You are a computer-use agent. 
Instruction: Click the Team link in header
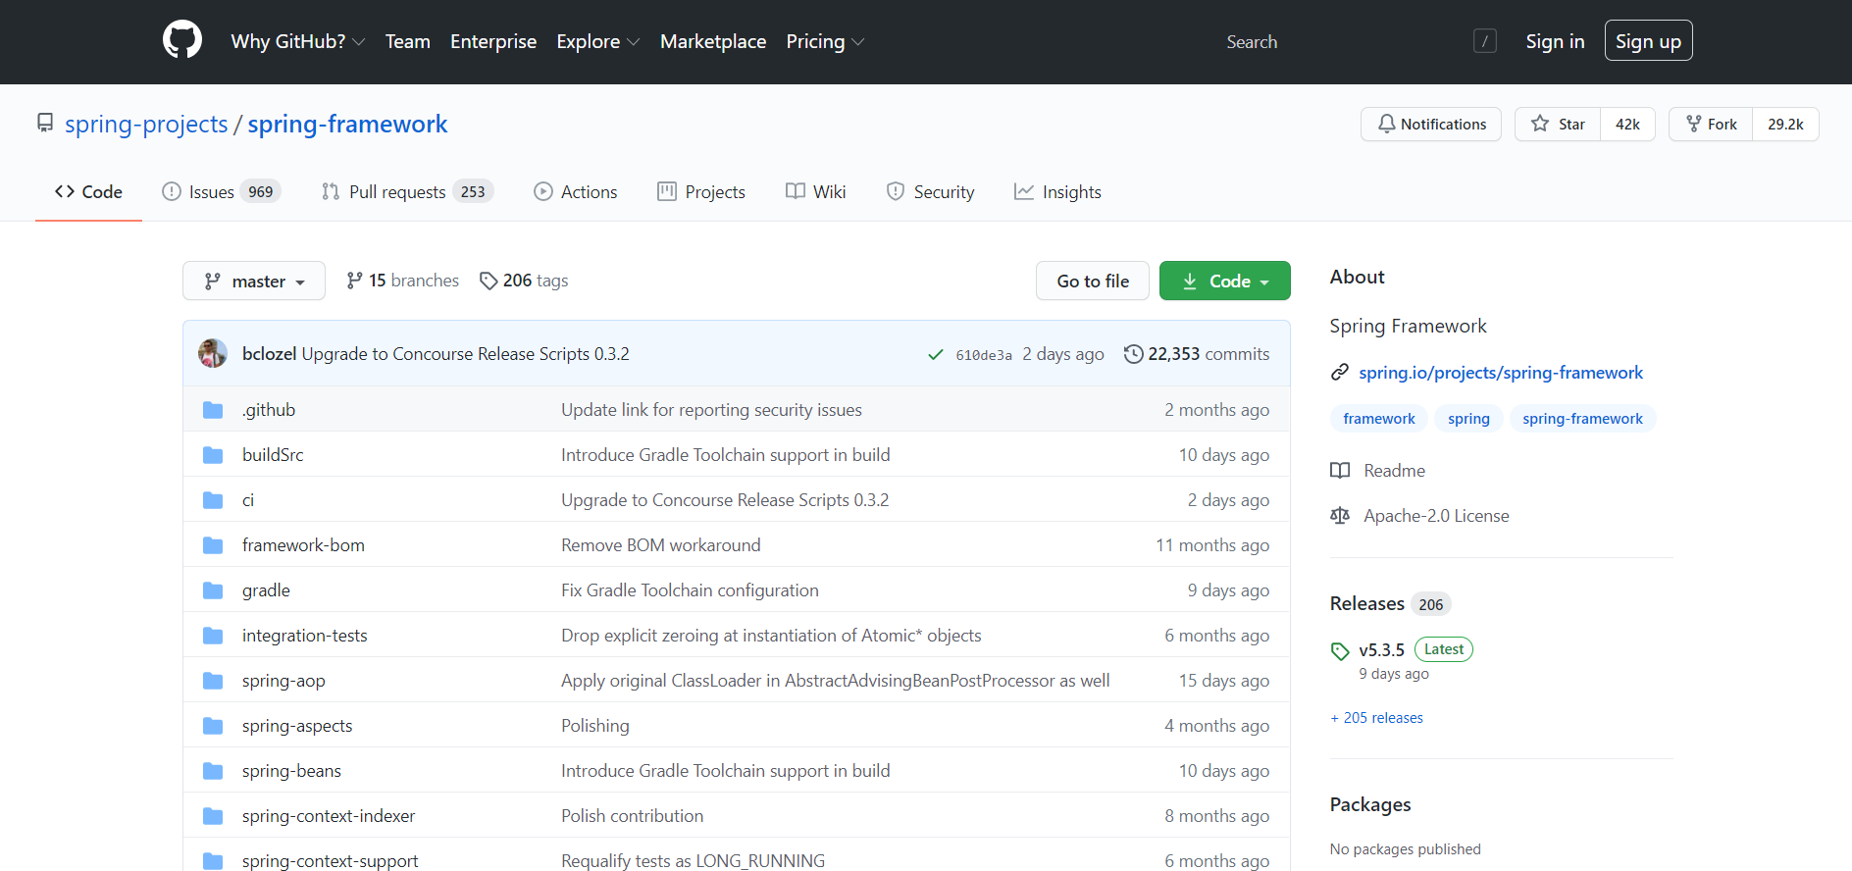pyautogui.click(x=408, y=41)
